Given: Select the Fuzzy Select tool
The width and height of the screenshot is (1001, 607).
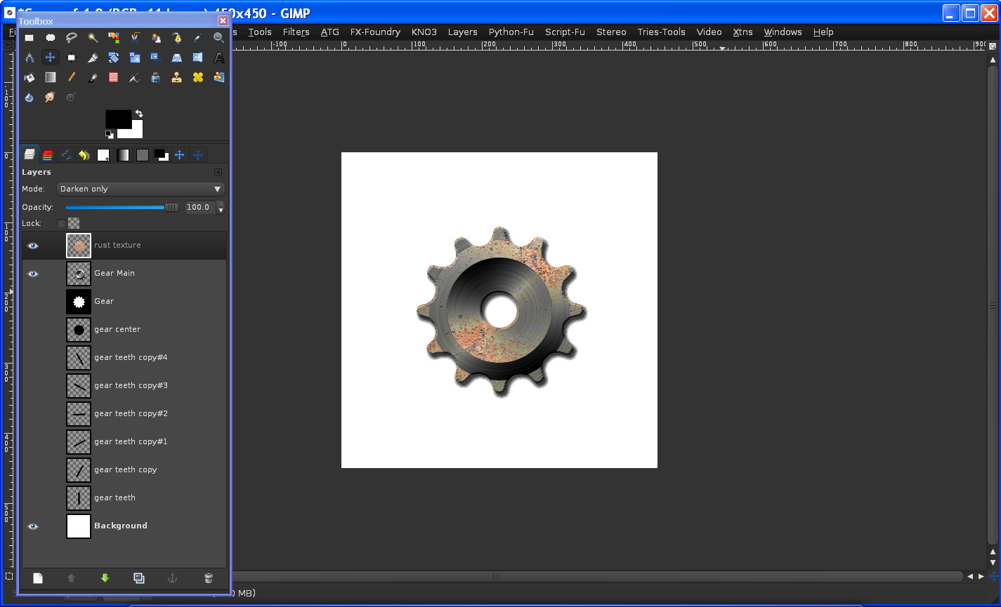Looking at the screenshot, I should (92, 37).
